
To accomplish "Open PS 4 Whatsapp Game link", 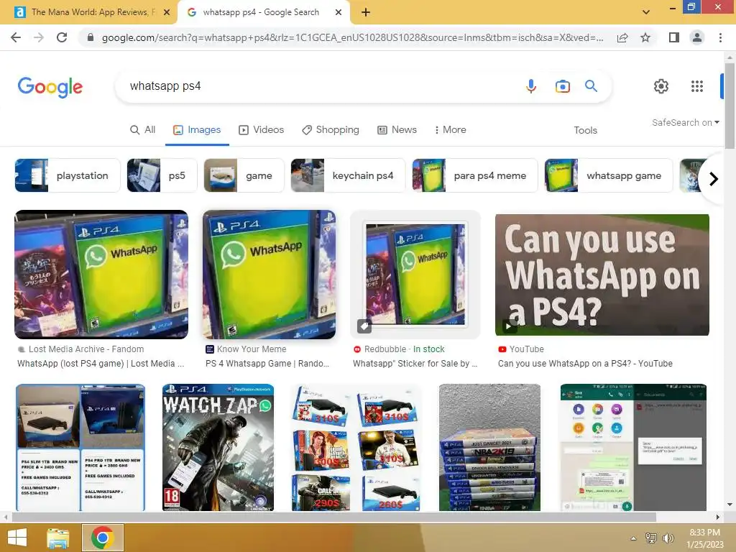I will 267,363.
